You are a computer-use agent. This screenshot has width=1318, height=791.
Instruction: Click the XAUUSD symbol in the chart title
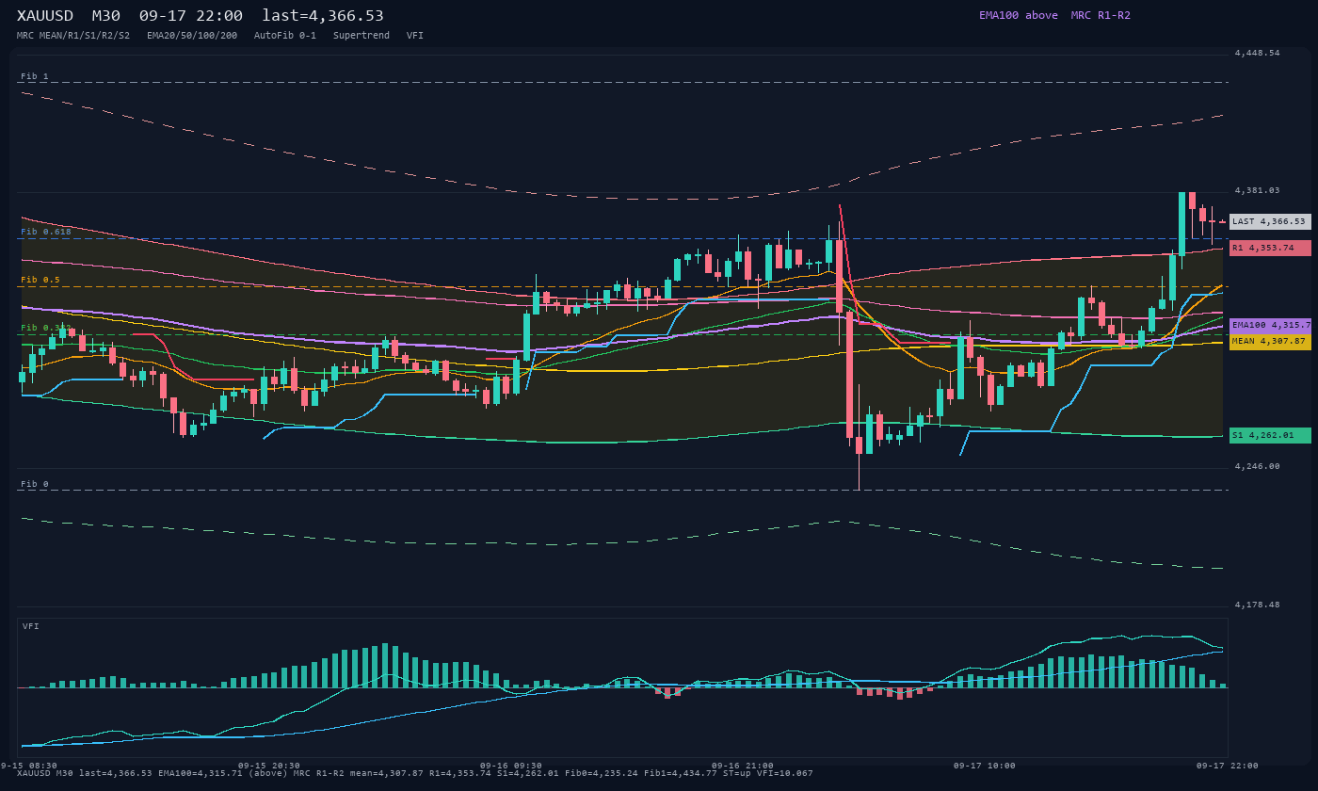coord(45,15)
